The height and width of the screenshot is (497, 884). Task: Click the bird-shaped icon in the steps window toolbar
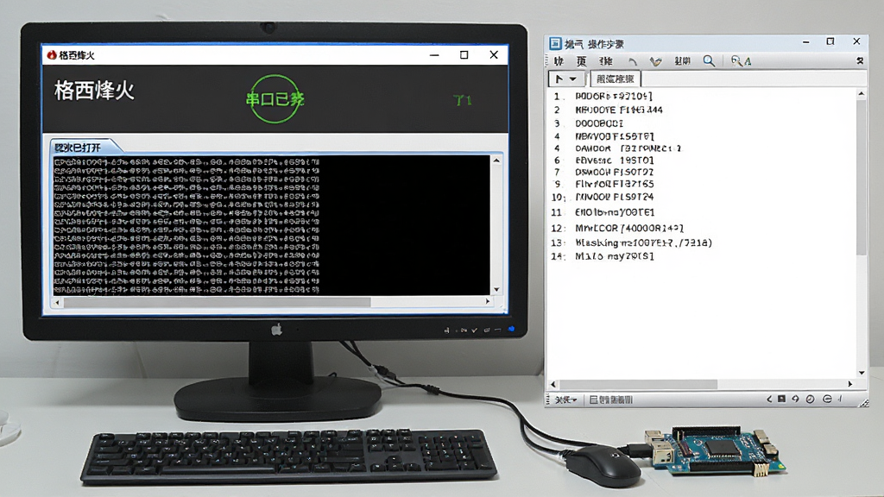tap(655, 61)
